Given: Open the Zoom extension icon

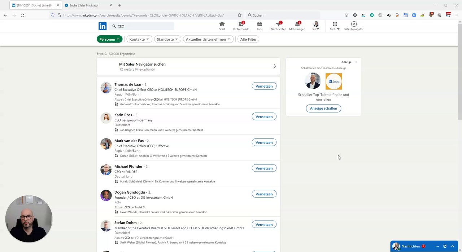Looking at the screenshot, I should click(x=414, y=15).
